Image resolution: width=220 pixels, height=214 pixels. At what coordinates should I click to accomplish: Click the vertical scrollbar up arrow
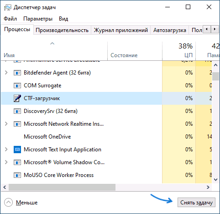point(215,65)
